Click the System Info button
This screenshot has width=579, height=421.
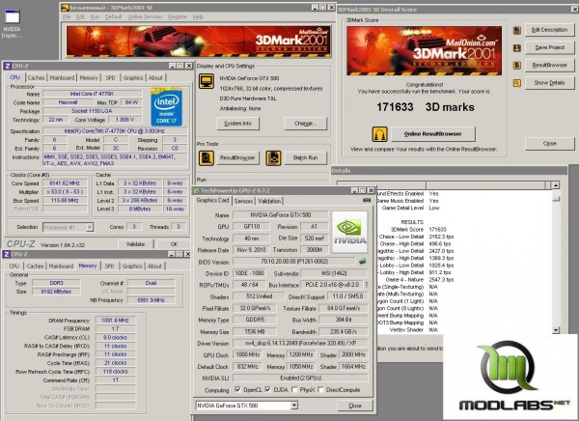[x=237, y=124]
